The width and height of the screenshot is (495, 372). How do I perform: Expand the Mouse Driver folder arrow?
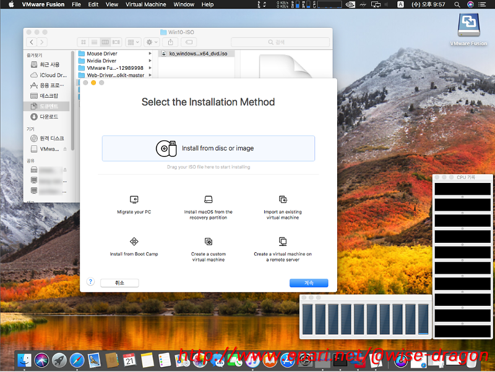coord(150,54)
